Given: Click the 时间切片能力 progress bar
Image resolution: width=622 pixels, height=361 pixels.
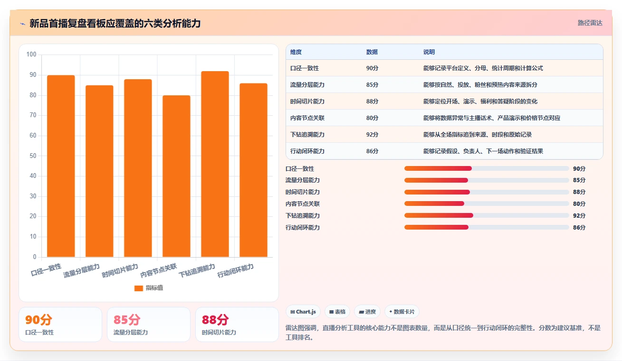Looking at the screenshot, I should point(487,192).
